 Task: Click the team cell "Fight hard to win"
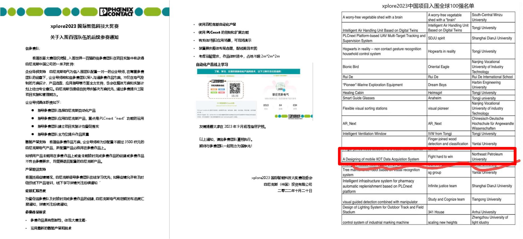449,157
